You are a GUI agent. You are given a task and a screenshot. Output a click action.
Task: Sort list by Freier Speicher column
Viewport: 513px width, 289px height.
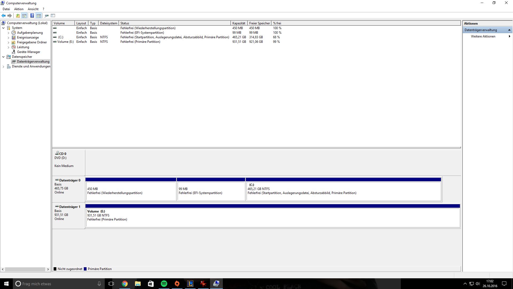pos(259,23)
